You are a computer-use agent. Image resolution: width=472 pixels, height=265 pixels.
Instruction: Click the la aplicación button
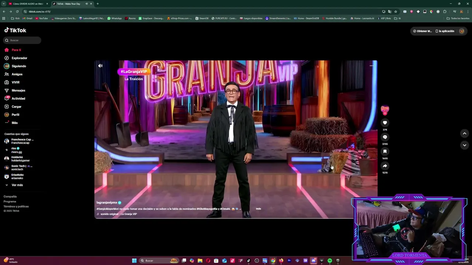445,31
